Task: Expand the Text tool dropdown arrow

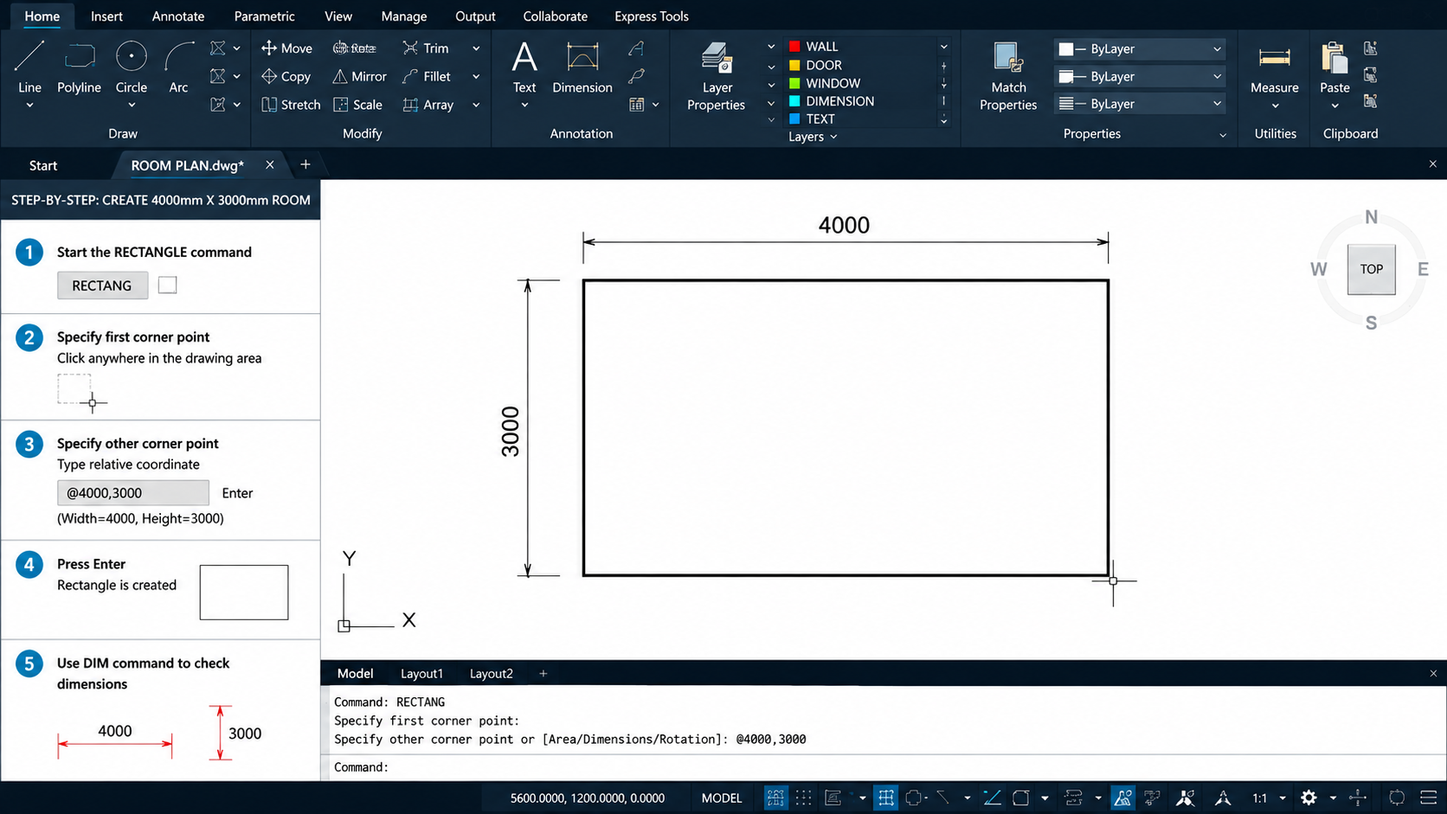Action: [524, 106]
